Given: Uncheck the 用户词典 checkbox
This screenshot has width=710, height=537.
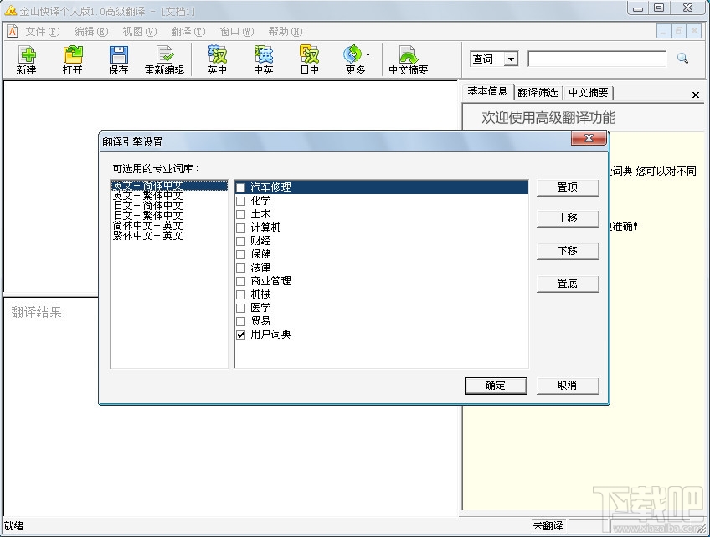Looking at the screenshot, I should tap(241, 335).
